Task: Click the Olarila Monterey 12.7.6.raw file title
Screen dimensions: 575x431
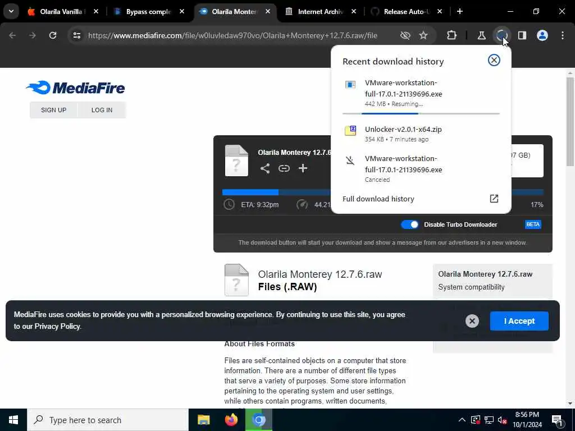Action: click(x=320, y=274)
